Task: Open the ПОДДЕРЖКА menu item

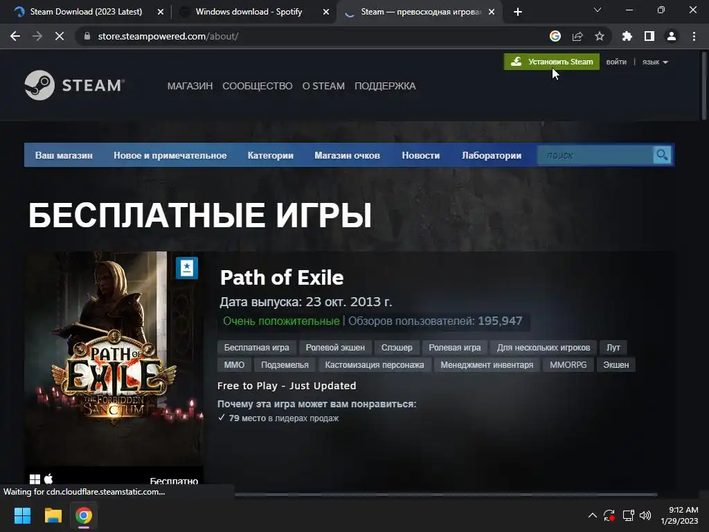Action: click(385, 86)
